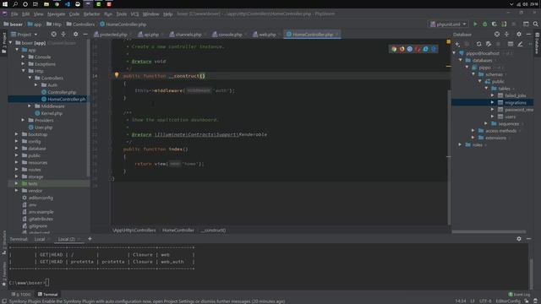Preview the file in the Chrome browser icon
Image resolution: width=541 pixels, height=304 pixels.
(394, 49)
